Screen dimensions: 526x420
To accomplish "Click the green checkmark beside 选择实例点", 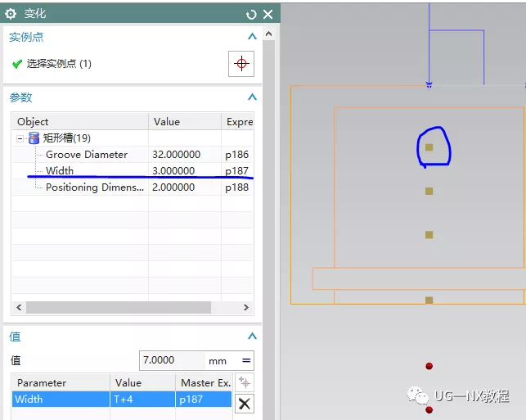I will click(16, 64).
